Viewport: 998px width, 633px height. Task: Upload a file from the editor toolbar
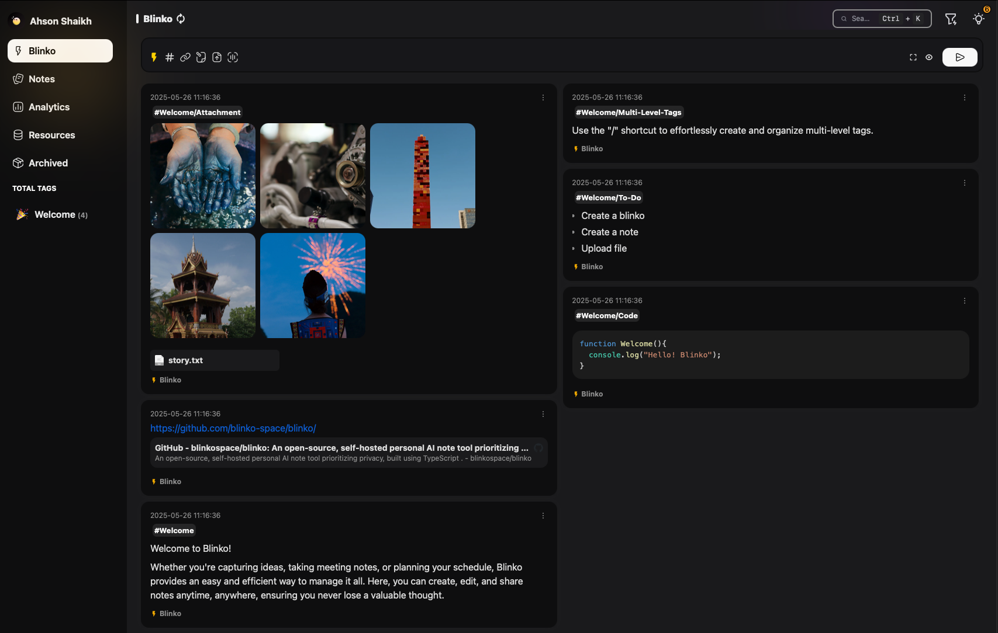tap(217, 57)
